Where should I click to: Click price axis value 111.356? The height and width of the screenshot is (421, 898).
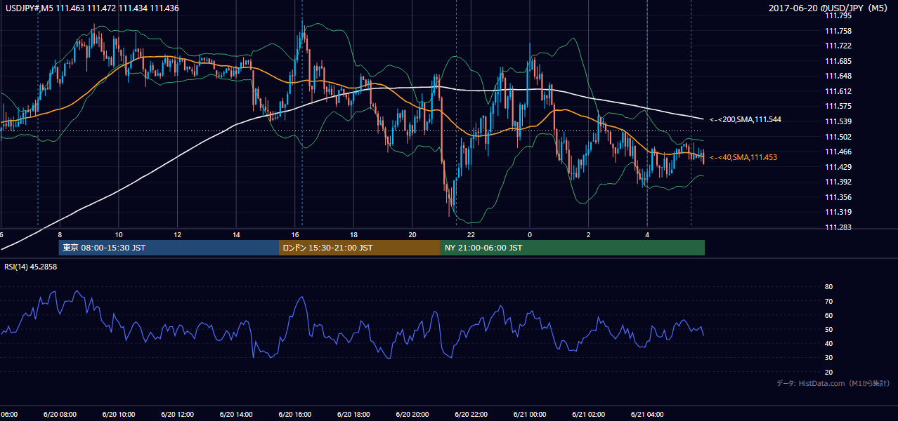(838, 197)
